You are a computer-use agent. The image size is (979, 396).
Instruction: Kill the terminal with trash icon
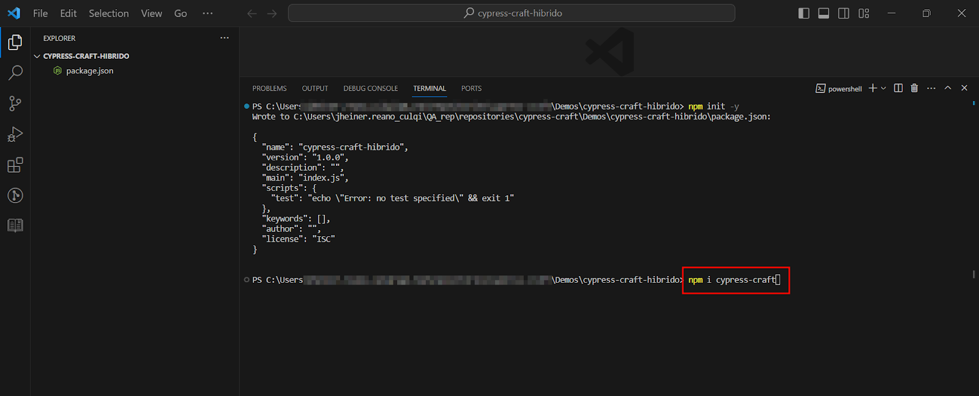point(914,88)
